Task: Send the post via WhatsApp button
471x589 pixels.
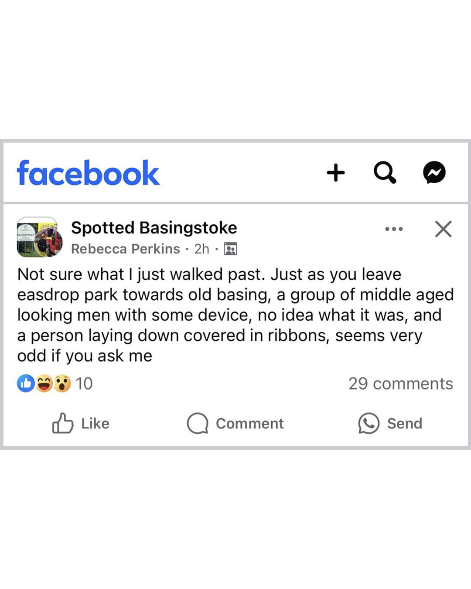Action: (390, 423)
